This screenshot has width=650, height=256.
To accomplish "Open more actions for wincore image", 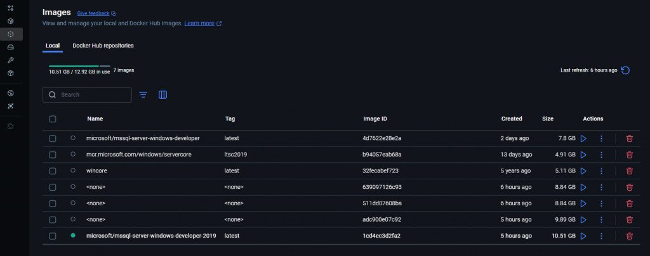I will (x=602, y=171).
